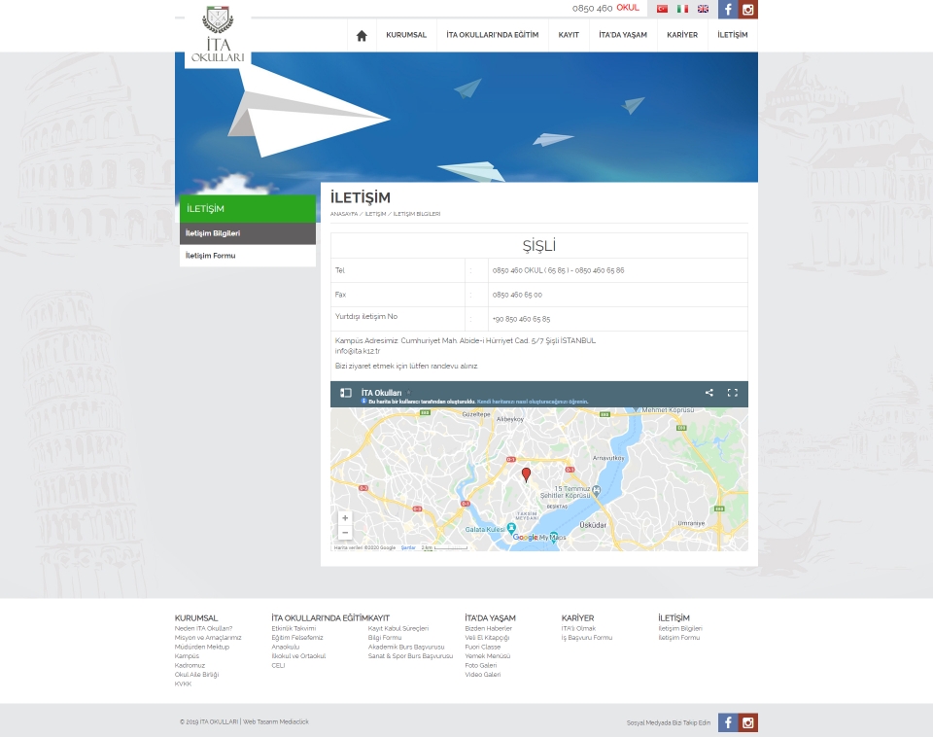Toggle the map sidebar legend panel
This screenshot has height=737, width=933.
346,393
